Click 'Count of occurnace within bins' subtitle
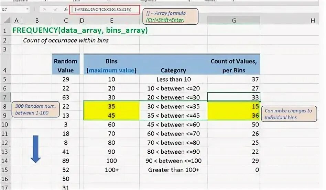The width and height of the screenshot is (326, 190). point(66,40)
